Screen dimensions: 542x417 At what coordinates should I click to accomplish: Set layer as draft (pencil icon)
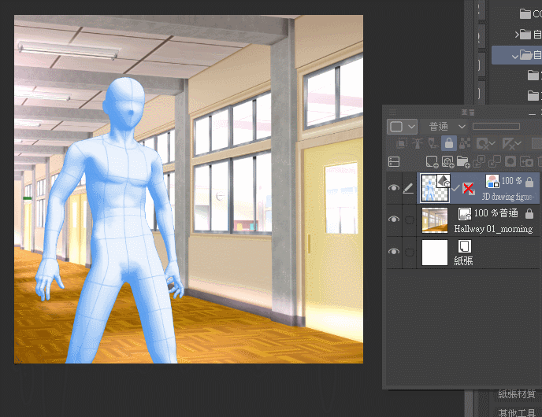coord(432,143)
